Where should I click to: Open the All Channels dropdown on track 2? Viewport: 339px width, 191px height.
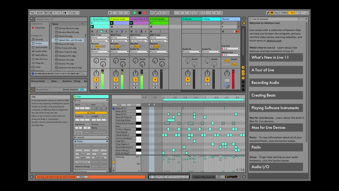119,41
